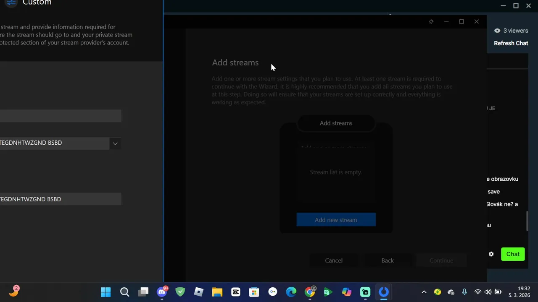Click green plus tray icon
538x302 pixels.
(438, 292)
